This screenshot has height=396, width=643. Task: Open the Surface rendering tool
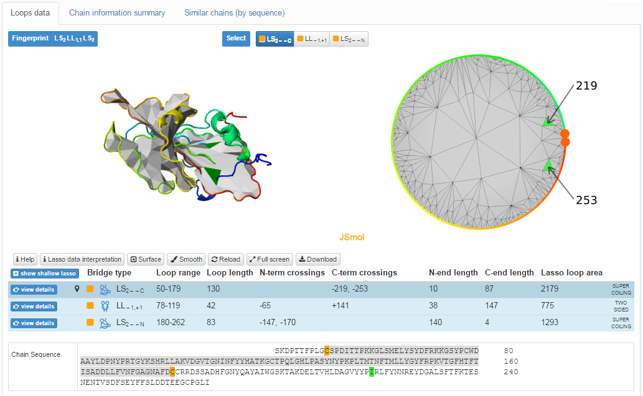coord(146,259)
